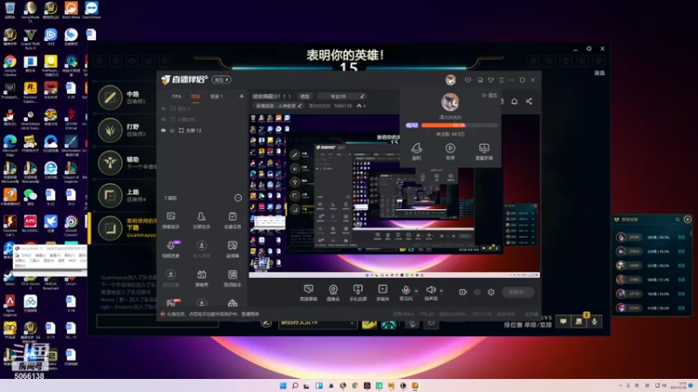Add the live screen capture source
The height and width of the screenshot is (392, 698).
tap(308, 293)
